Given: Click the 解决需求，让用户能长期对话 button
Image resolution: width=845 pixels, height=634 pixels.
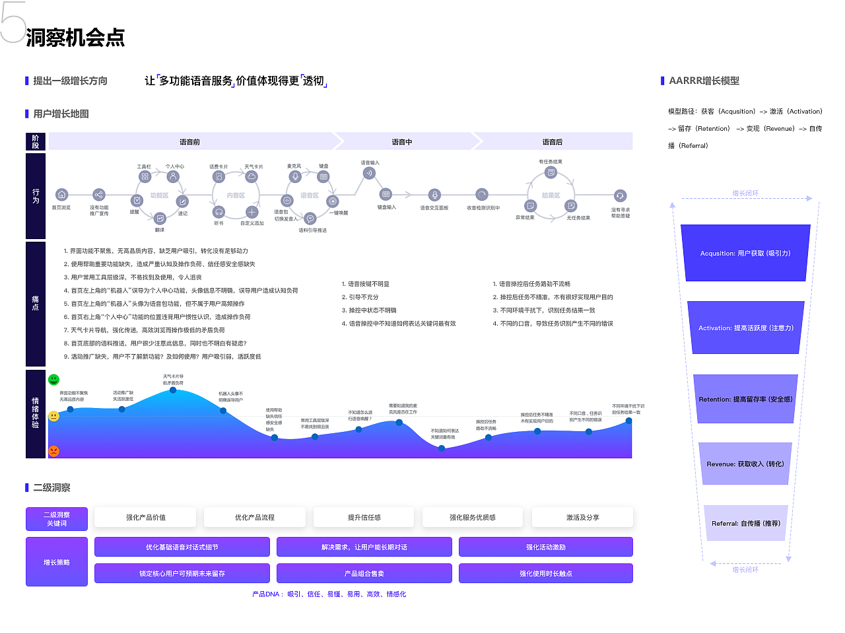Looking at the screenshot, I should pyautogui.click(x=364, y=547).
